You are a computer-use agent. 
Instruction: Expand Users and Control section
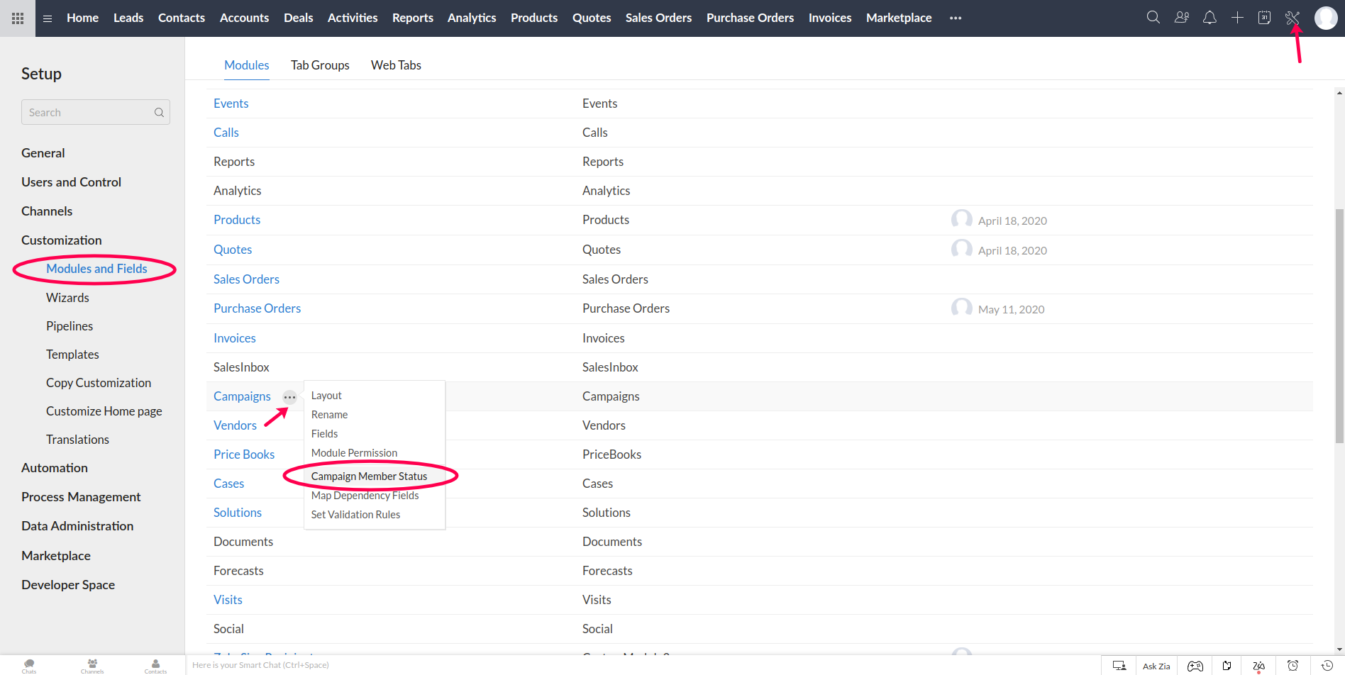(x=71, y=182)
